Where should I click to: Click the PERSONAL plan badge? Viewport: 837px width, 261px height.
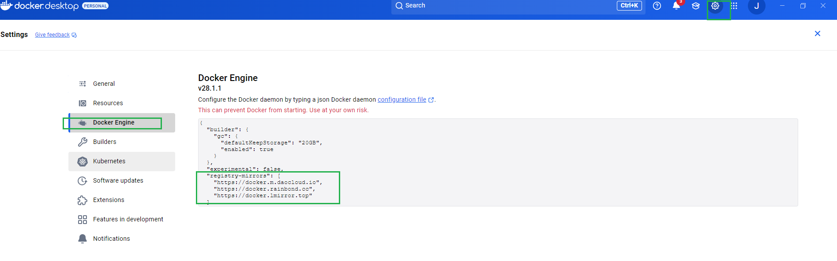[x=95, y=6]
